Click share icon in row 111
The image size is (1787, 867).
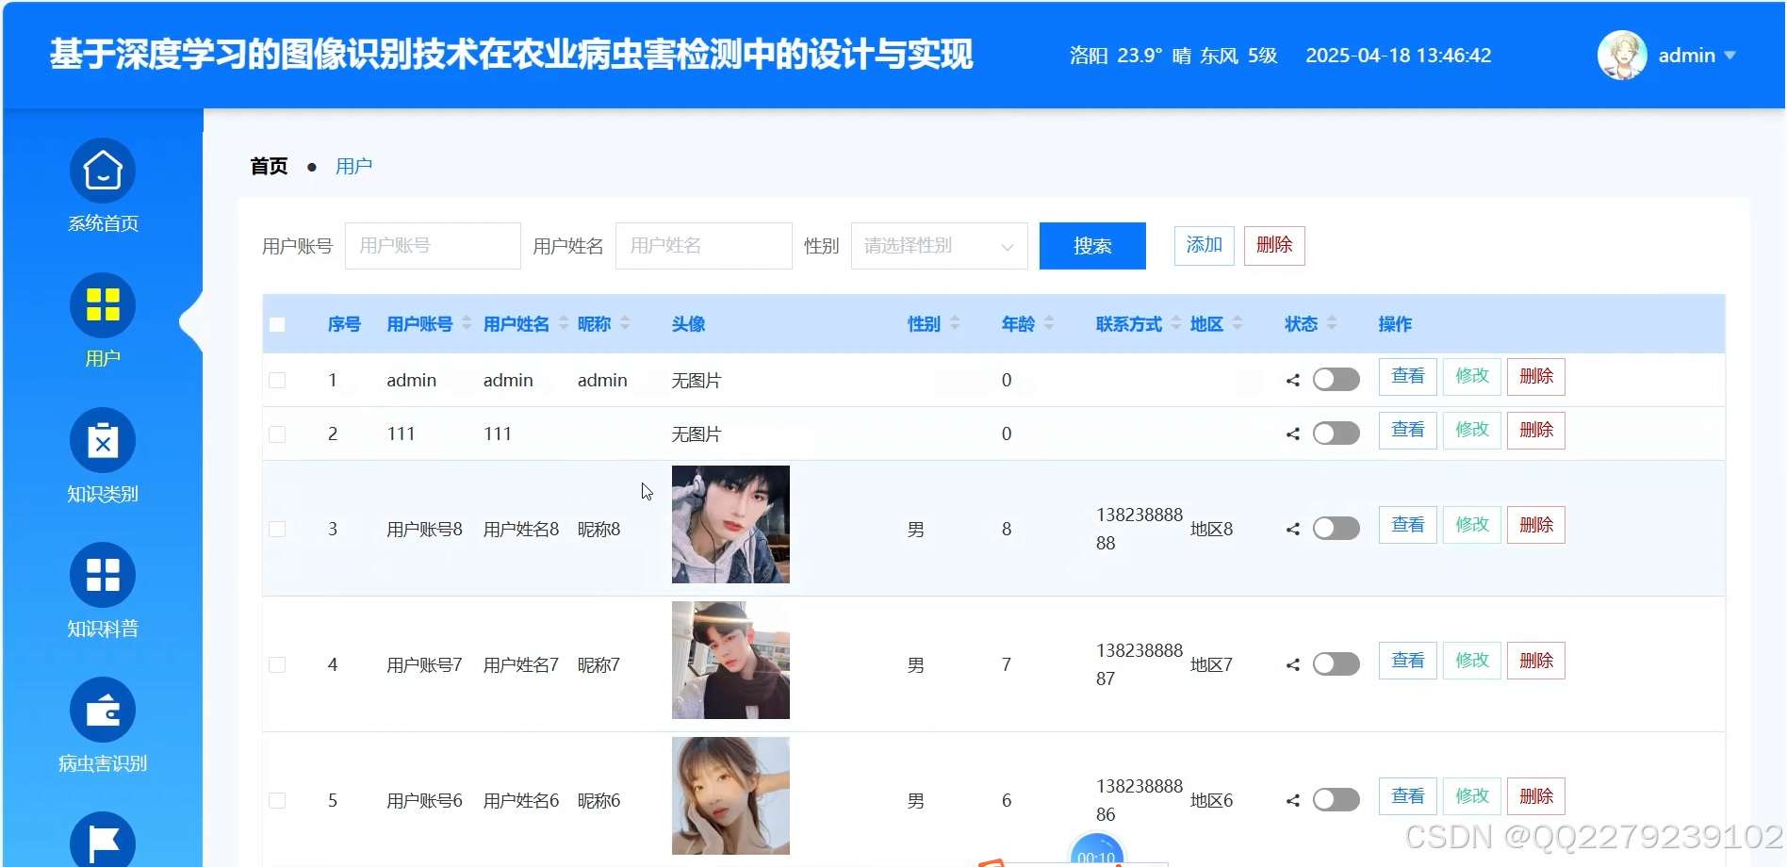[x=1293, y=434]
